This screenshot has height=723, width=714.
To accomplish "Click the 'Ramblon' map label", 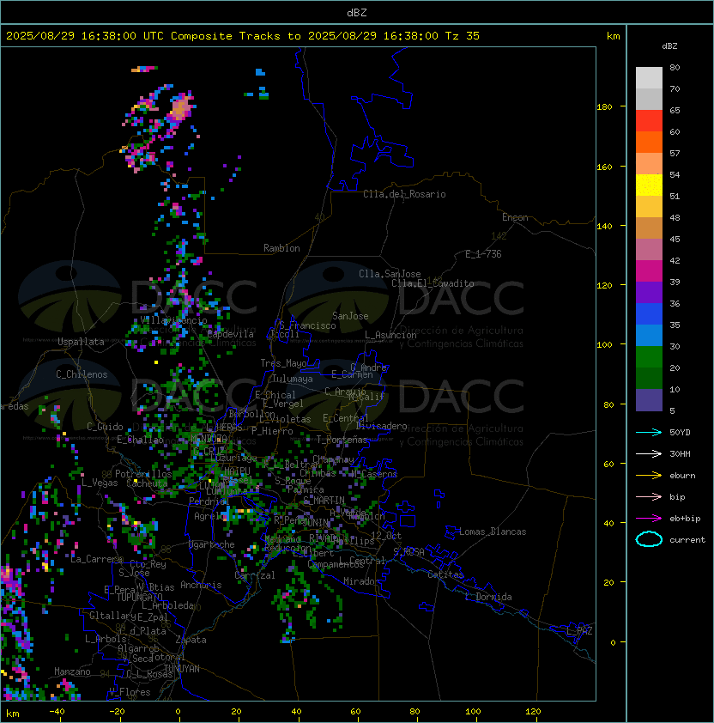I will (x=281, y=248).
